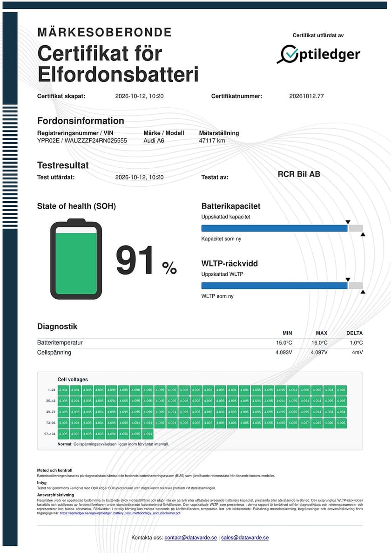391x553 pixels.
Task: Click the Optiledger logo
Action: pyautogui.click(x=318, y=55)
